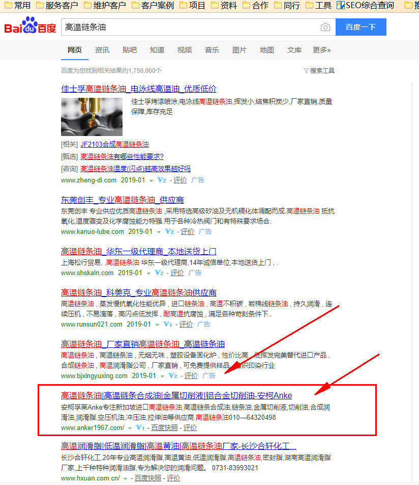
Task: Open the 维护客户 bookmark folder
Action: pos(105,5)
